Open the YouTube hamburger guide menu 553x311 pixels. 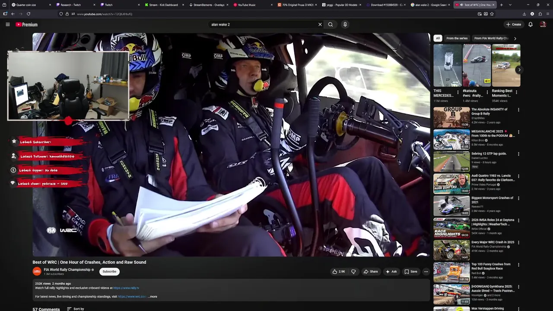(x=7, y=25)
